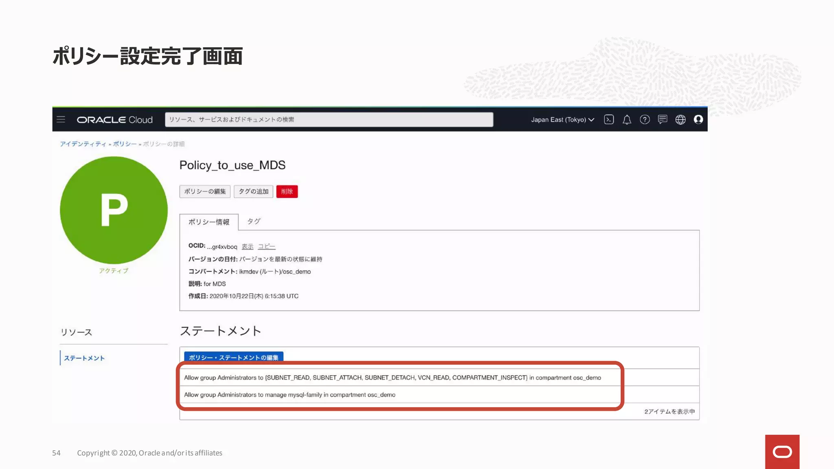834x469 pixels.
Task: Focus the resource search field
Action: click(329, 119)
